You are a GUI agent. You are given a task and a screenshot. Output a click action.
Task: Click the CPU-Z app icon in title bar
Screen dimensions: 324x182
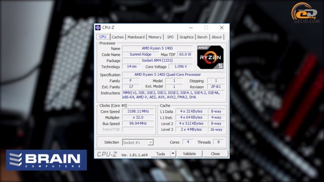[x=98, y=27]
